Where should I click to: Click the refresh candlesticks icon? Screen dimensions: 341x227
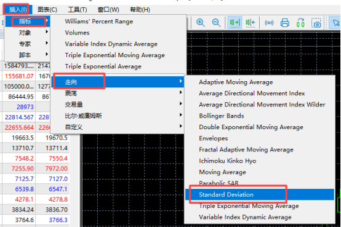click(x=300, y=23)
